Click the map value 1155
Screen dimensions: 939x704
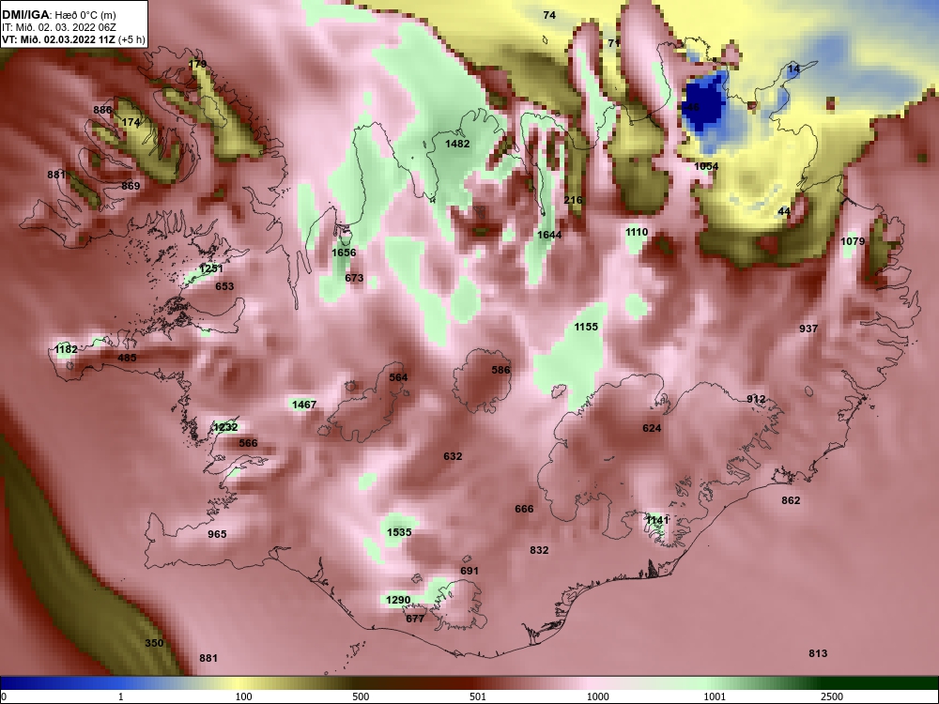tap(586, 327)
